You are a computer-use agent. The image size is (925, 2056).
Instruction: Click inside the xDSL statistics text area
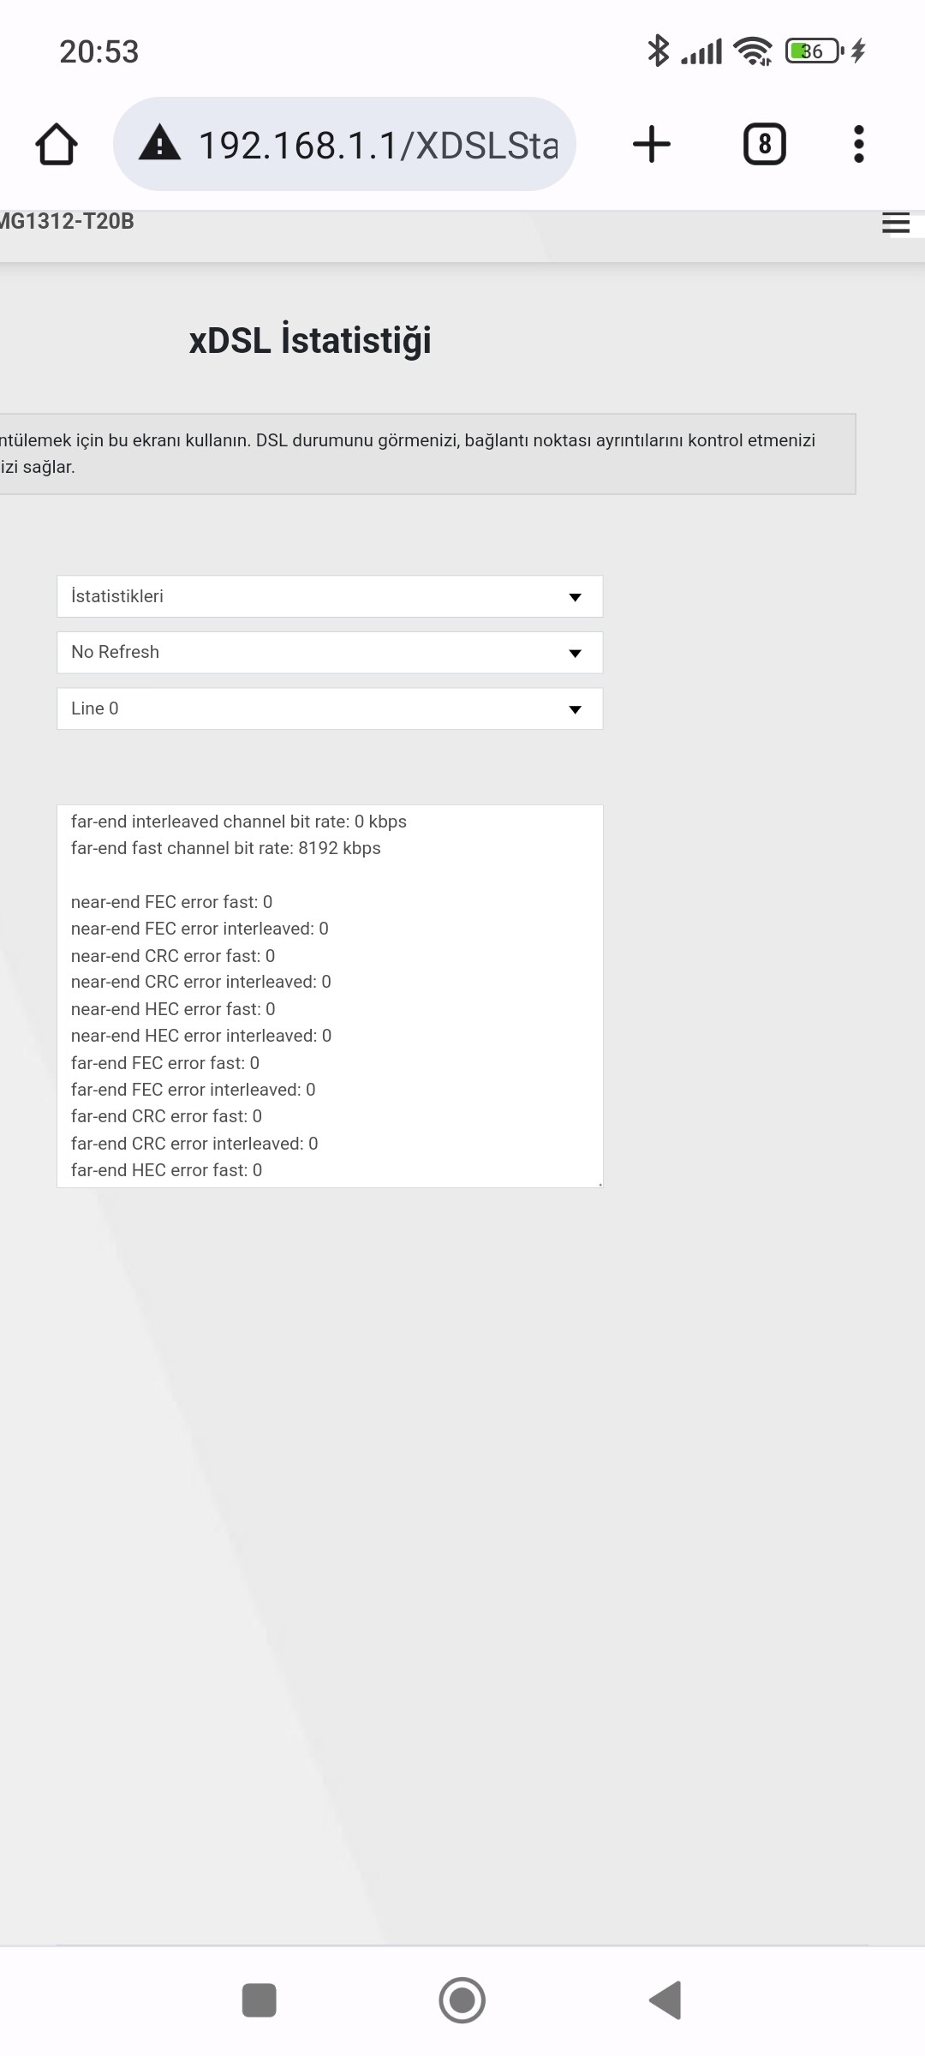tap(330, 996)
